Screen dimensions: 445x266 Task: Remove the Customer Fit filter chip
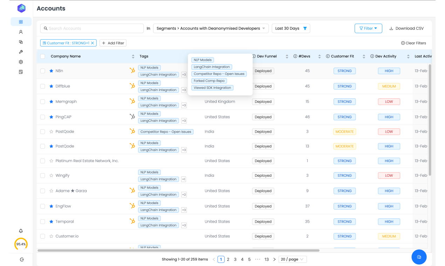tap(93, 43)
